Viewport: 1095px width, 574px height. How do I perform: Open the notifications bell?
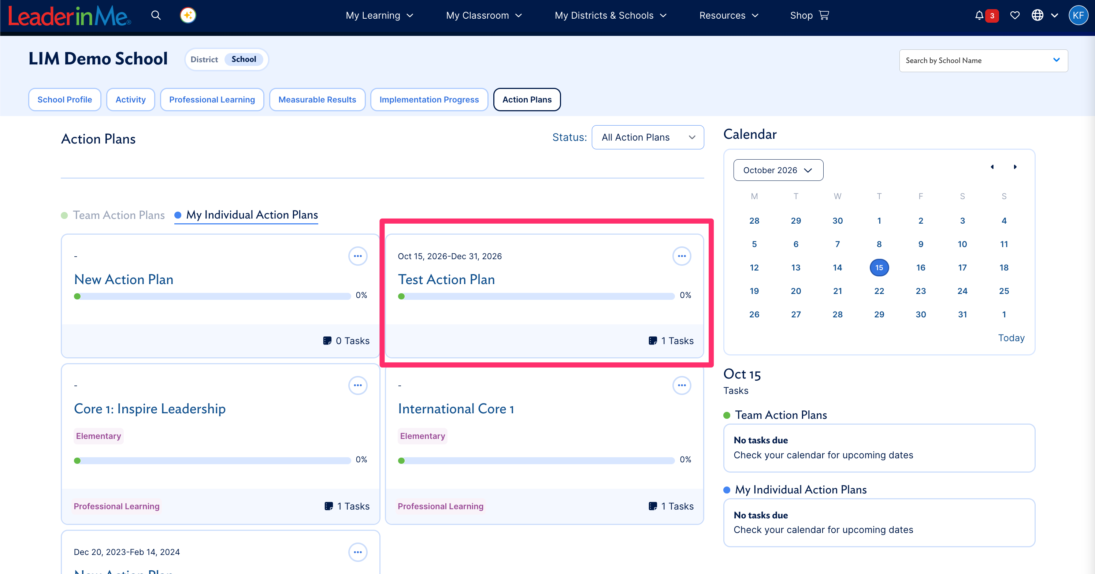pyautogui.click(x=979, y=15)
